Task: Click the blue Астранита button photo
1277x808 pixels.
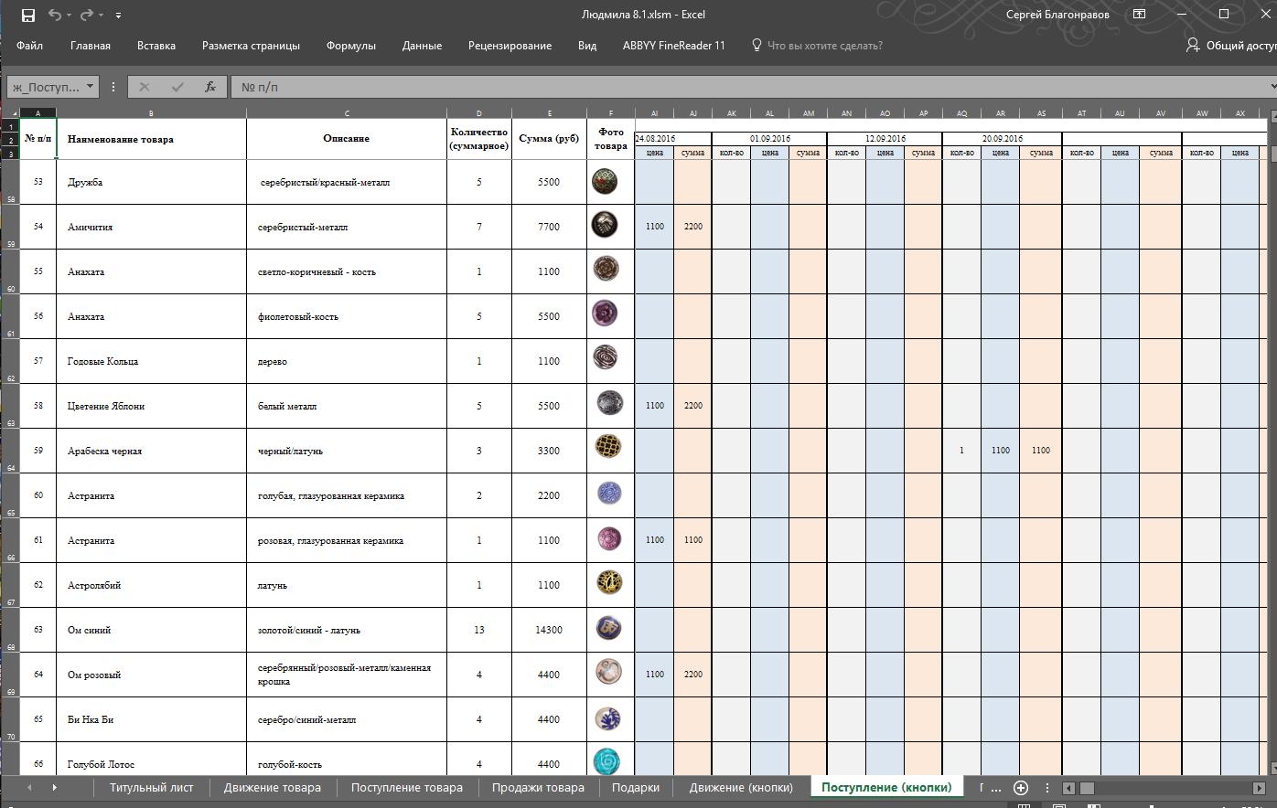Action: [x=609, y=494]
